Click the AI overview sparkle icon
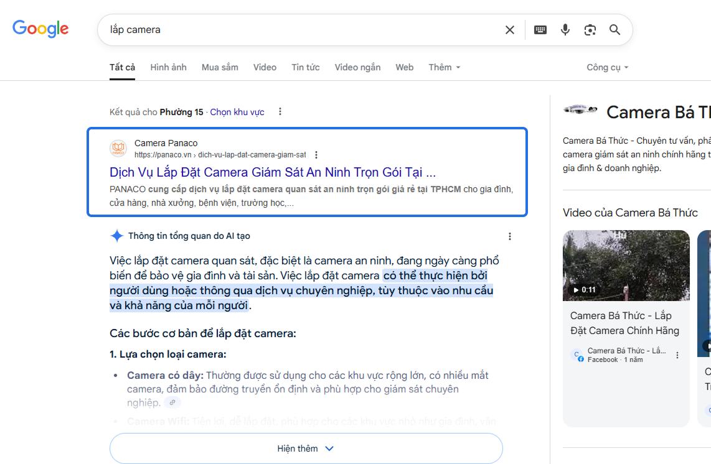The image size is (711, 464). click(x=116, y=236)
